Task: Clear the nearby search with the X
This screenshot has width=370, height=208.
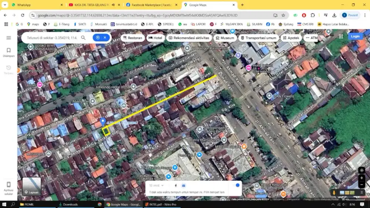Action: [105, 37]
